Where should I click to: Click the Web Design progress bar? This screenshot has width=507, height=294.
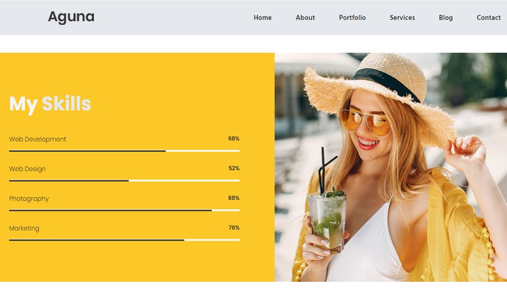tap(124, 180)
